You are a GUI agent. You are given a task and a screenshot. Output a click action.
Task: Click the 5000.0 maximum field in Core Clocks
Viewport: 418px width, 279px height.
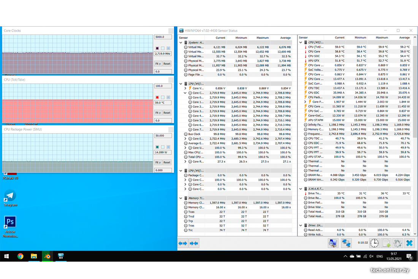[162, 37]
